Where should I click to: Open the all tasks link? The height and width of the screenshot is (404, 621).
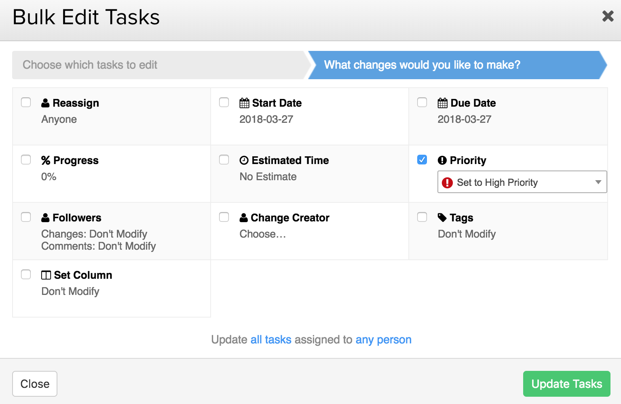pyautogui.click(x=271, y=340)
